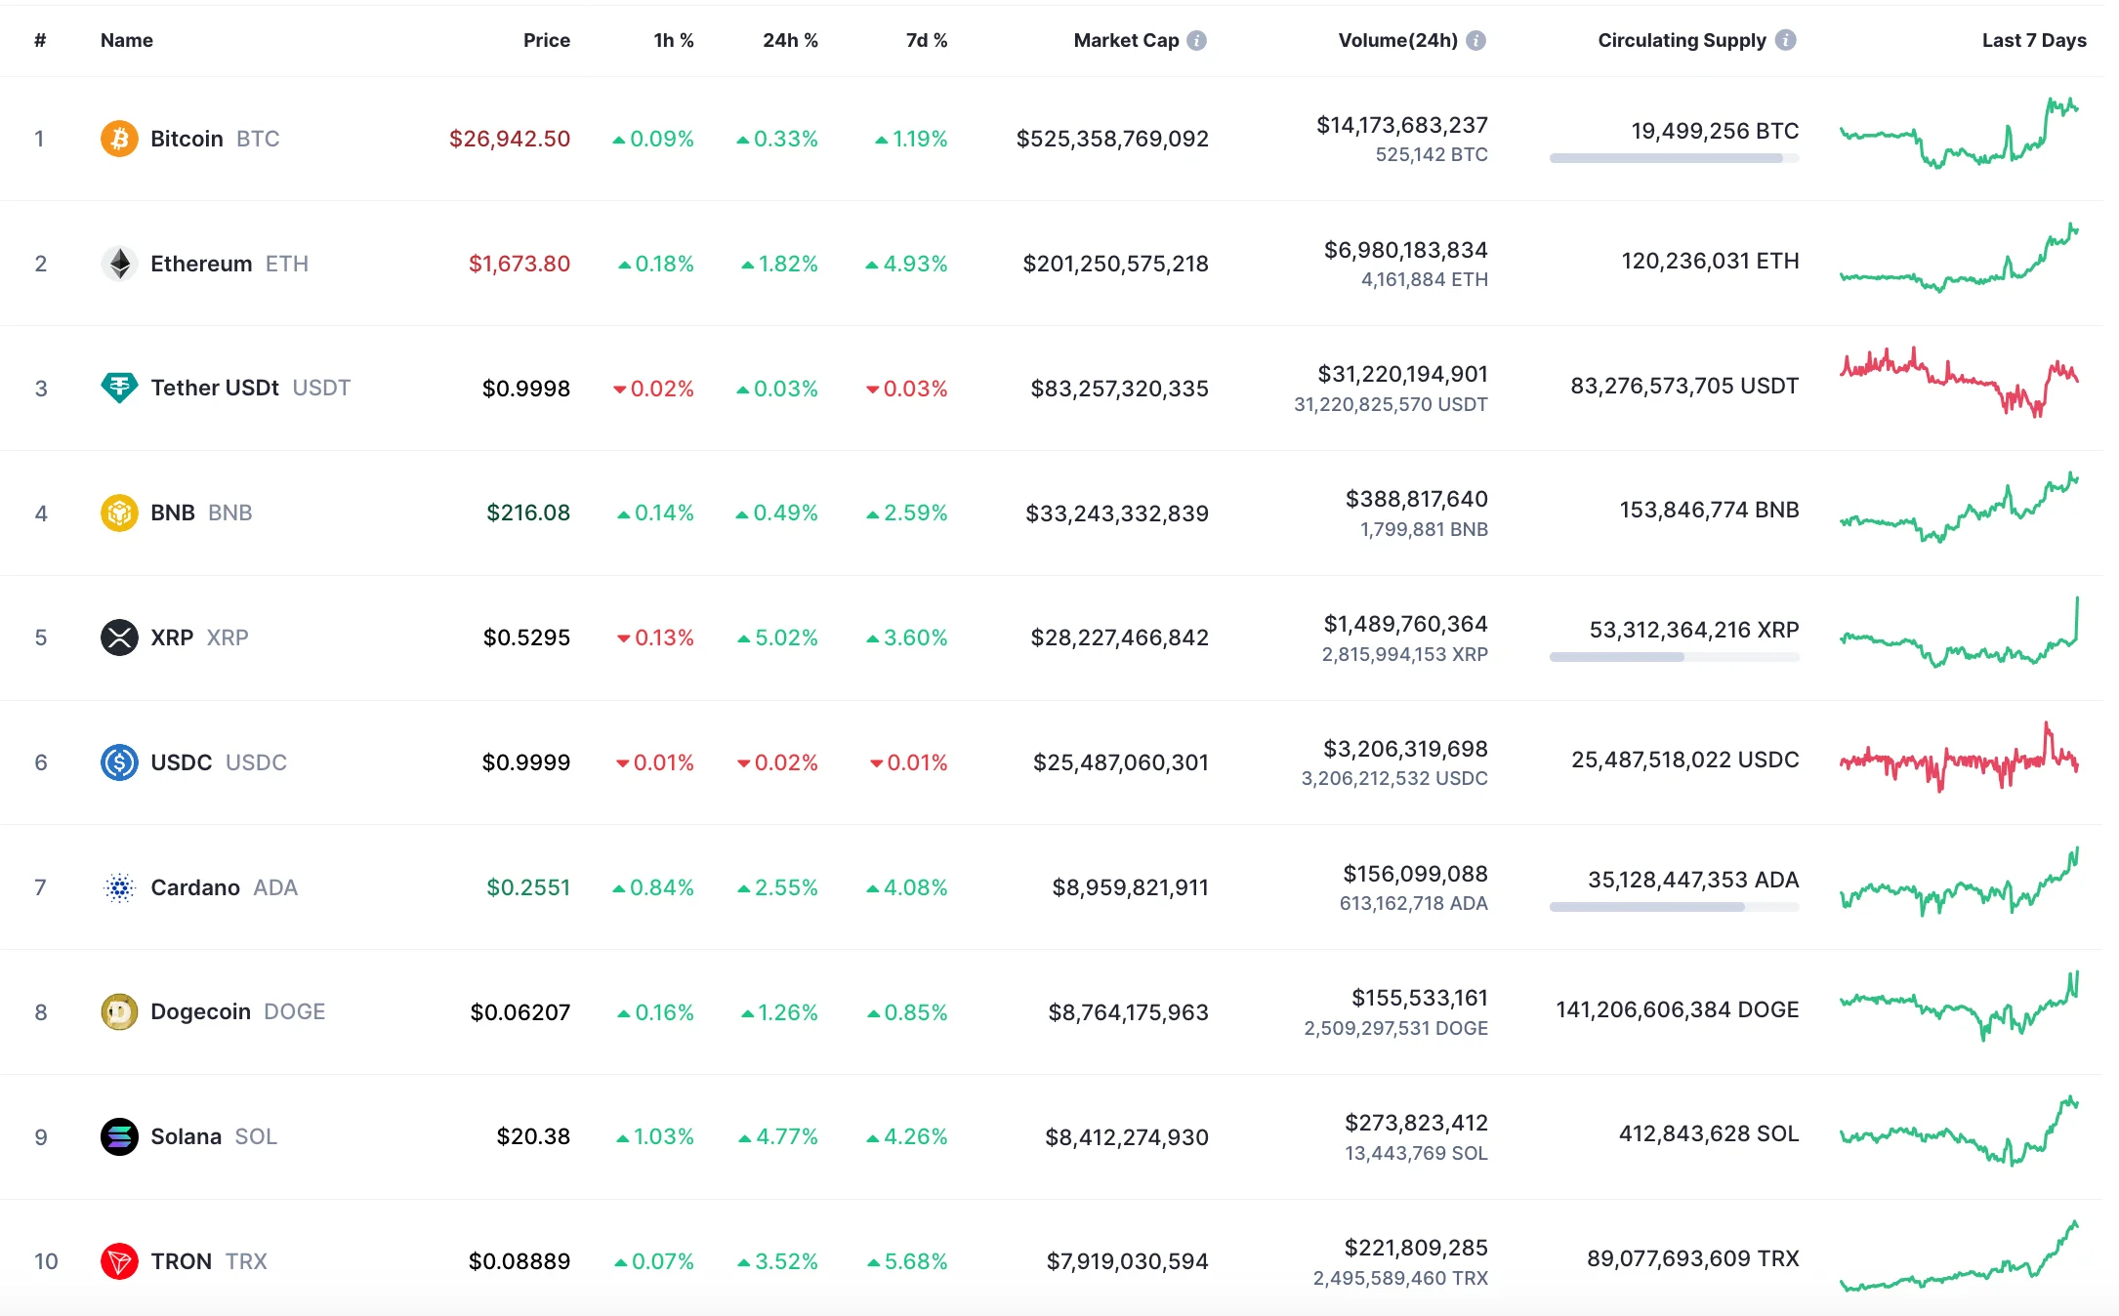Open the BNB coin name link
The image size is (2119, 1316).
pyautogui.click(x=173, y=513)
